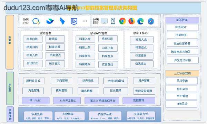The width and height of the screenshot is (207, 124).
Task: Click the DingTalk wing icon
Action: coord(62,21)
